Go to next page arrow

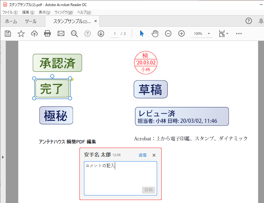click(101, 34)
